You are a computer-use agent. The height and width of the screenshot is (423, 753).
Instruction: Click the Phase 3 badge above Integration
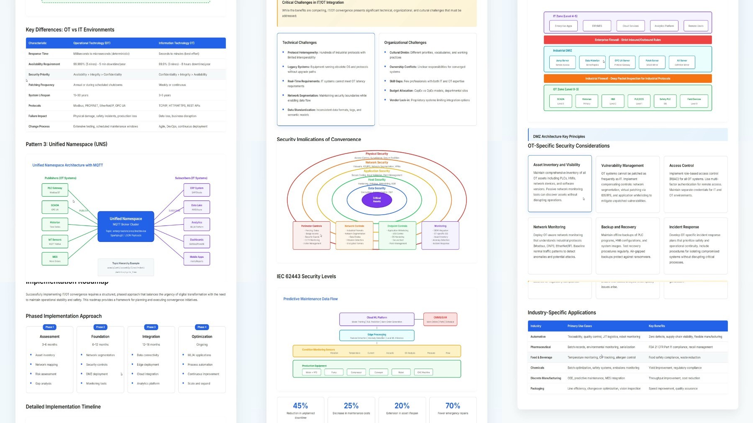pos(151,327)
